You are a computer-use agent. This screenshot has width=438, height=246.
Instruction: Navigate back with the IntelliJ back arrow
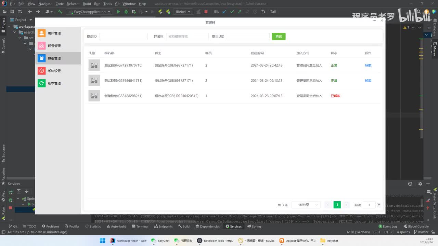point(30,12)
